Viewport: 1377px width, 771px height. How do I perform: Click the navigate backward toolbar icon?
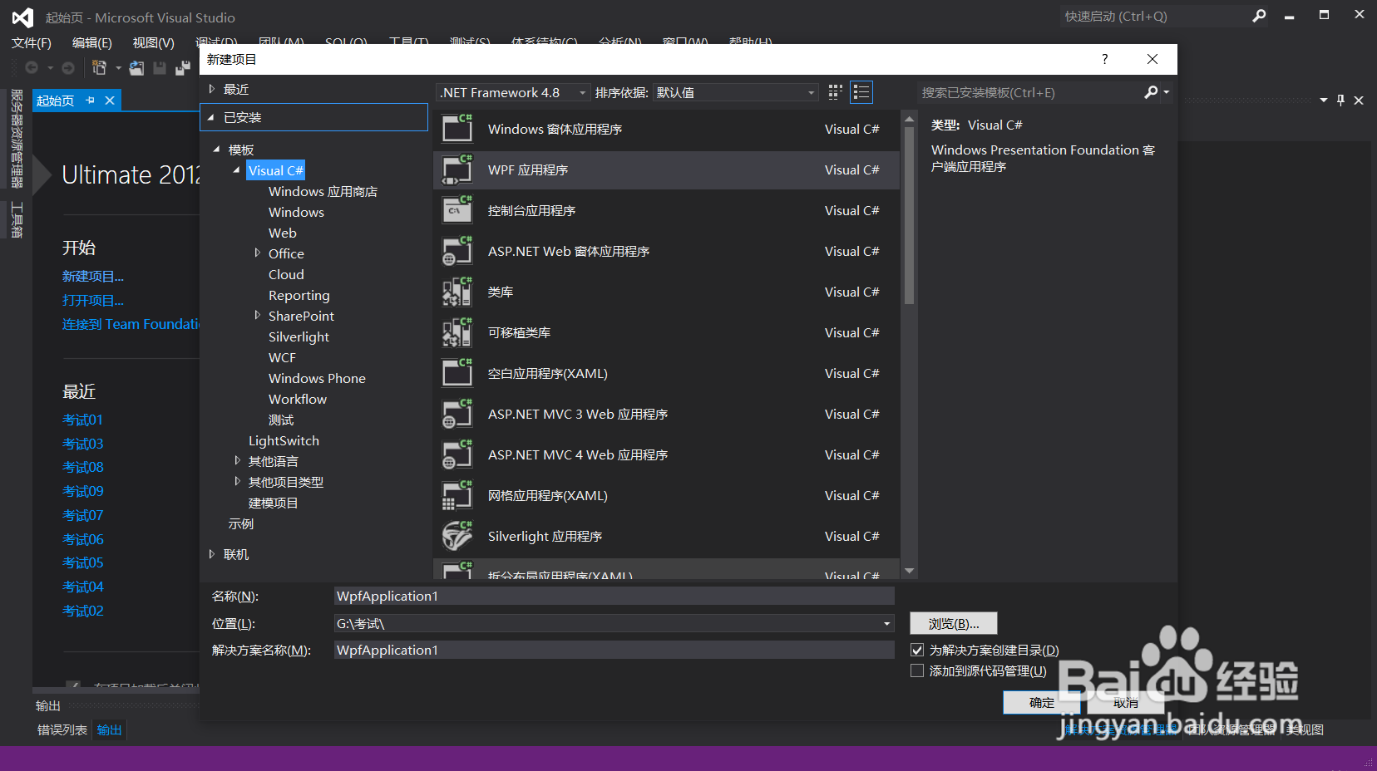click(32, 67)
